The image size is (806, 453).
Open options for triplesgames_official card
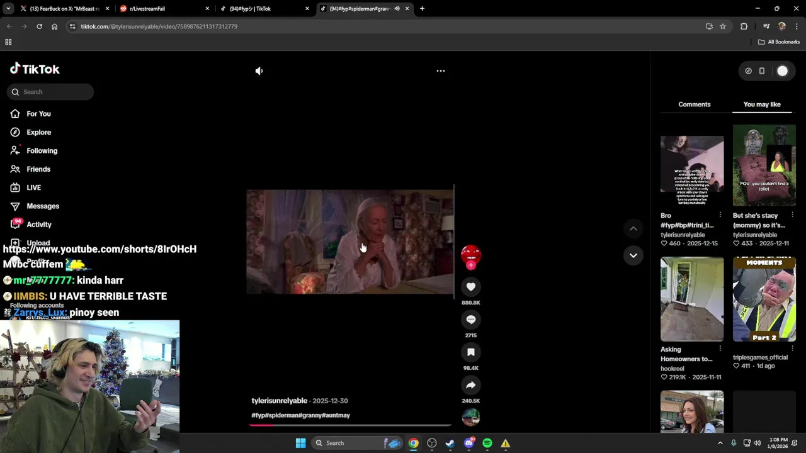point(792,349)
